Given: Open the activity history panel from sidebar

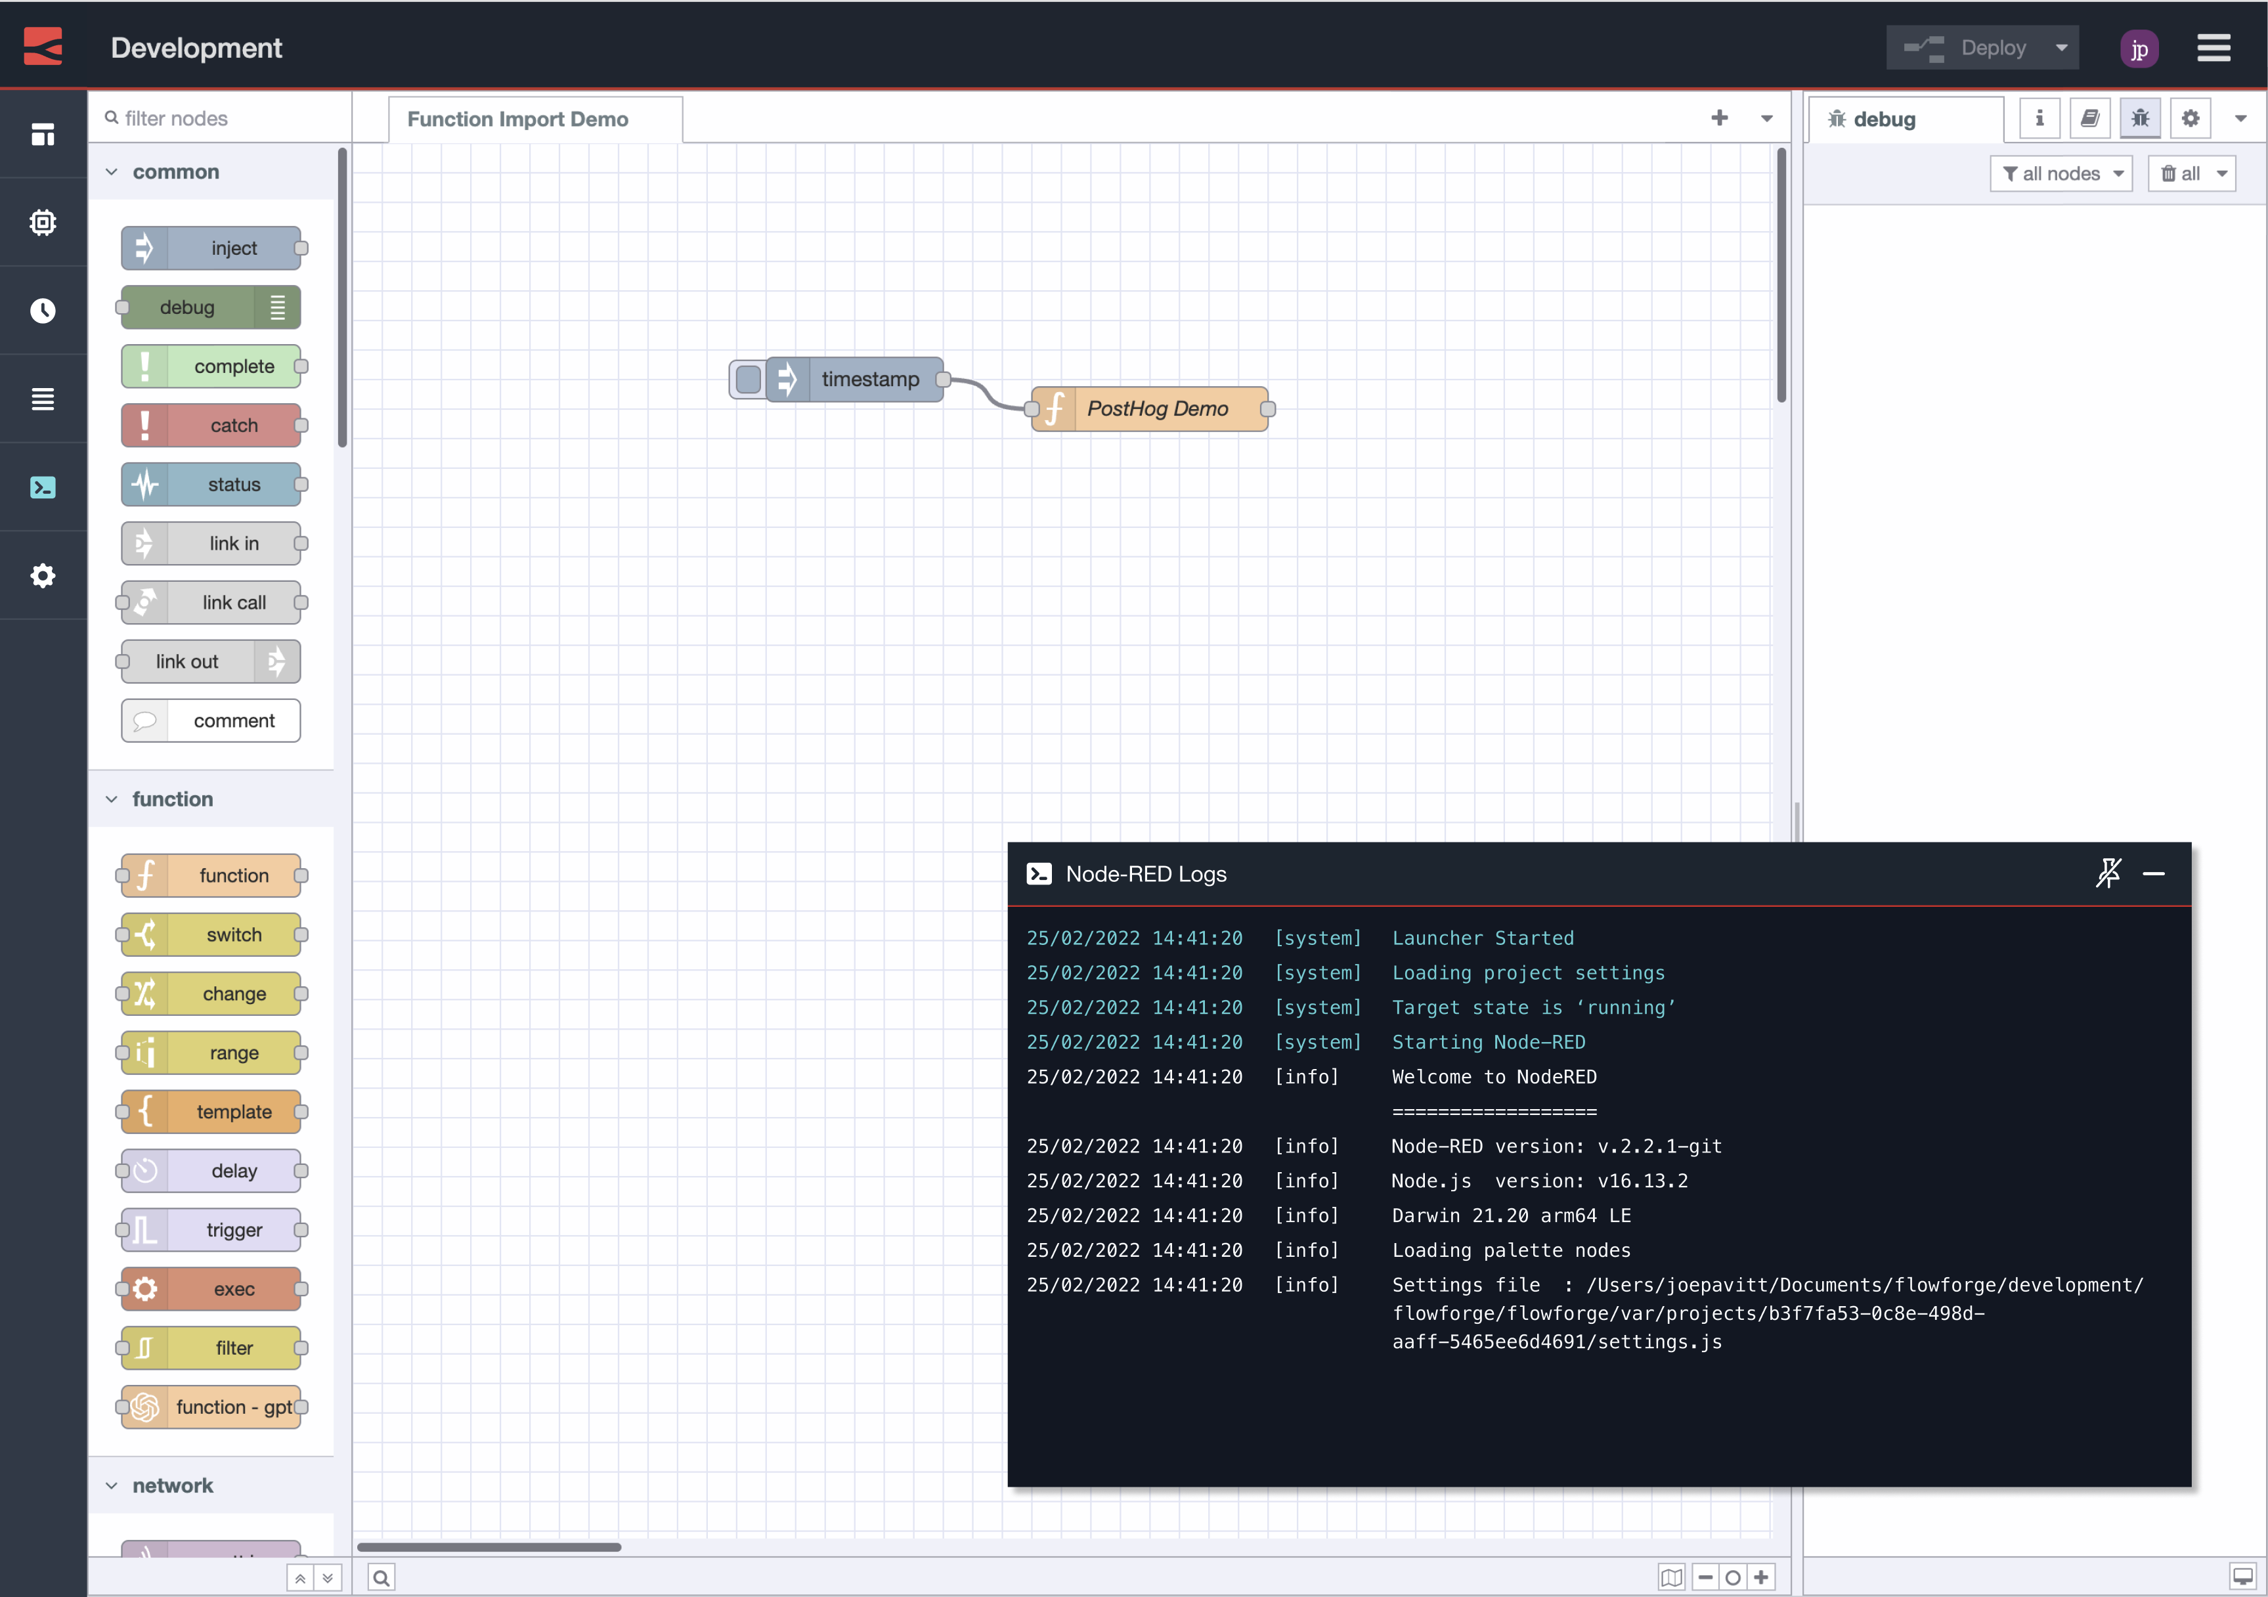Looking at the screenshot, I should tap(43, 311).
